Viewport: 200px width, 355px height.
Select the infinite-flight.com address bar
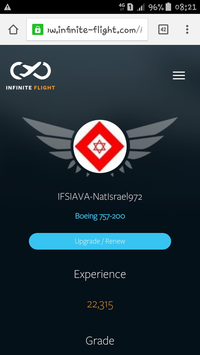point(87,29)
